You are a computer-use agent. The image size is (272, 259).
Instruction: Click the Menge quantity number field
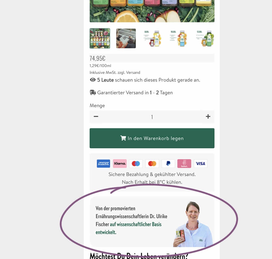coord(152,117)
